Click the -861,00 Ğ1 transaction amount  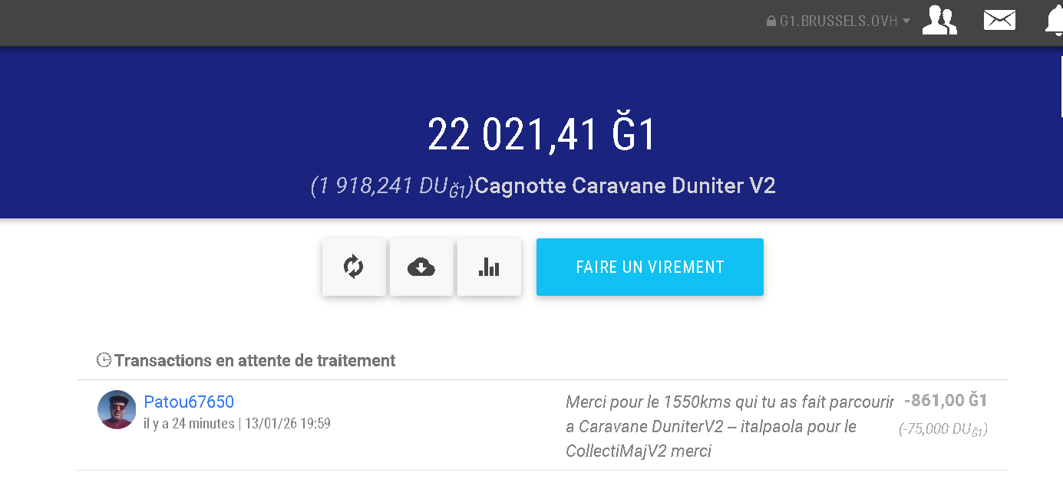tap(945, 400)
